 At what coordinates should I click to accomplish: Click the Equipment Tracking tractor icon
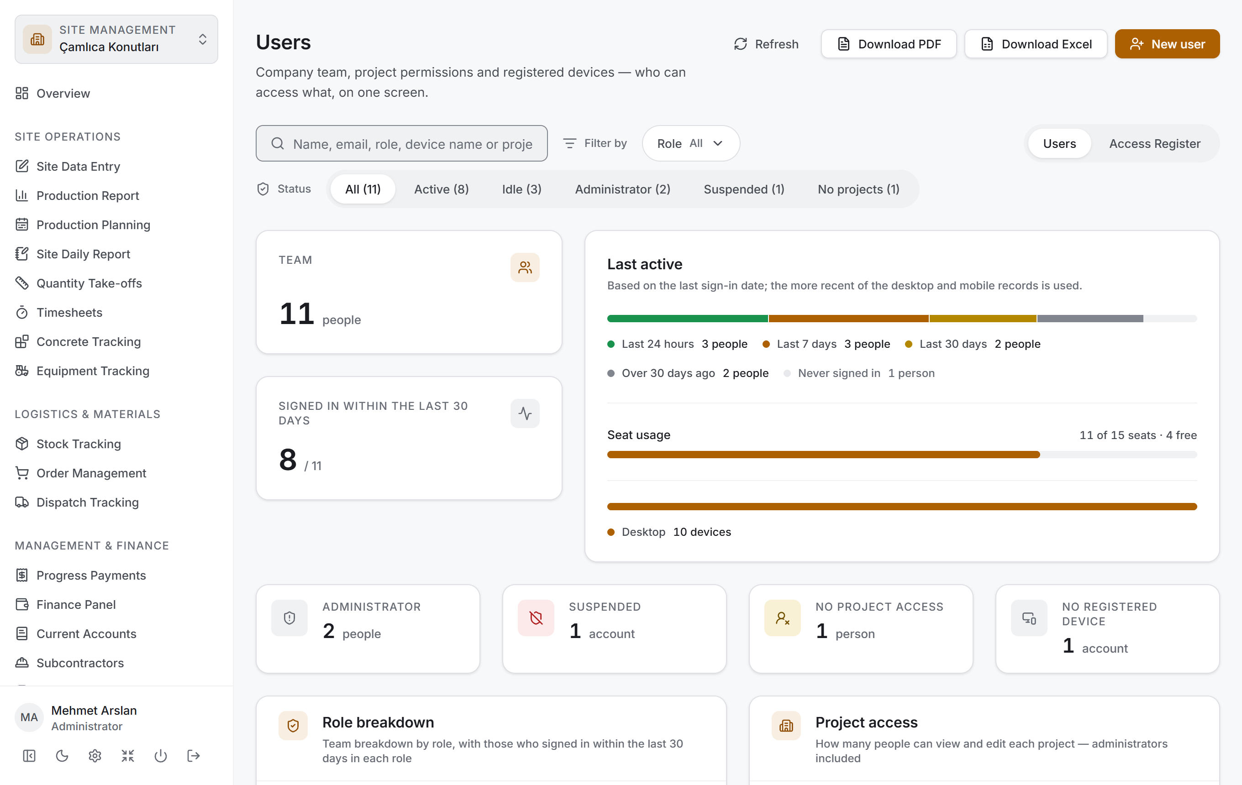tap(21, 371)
